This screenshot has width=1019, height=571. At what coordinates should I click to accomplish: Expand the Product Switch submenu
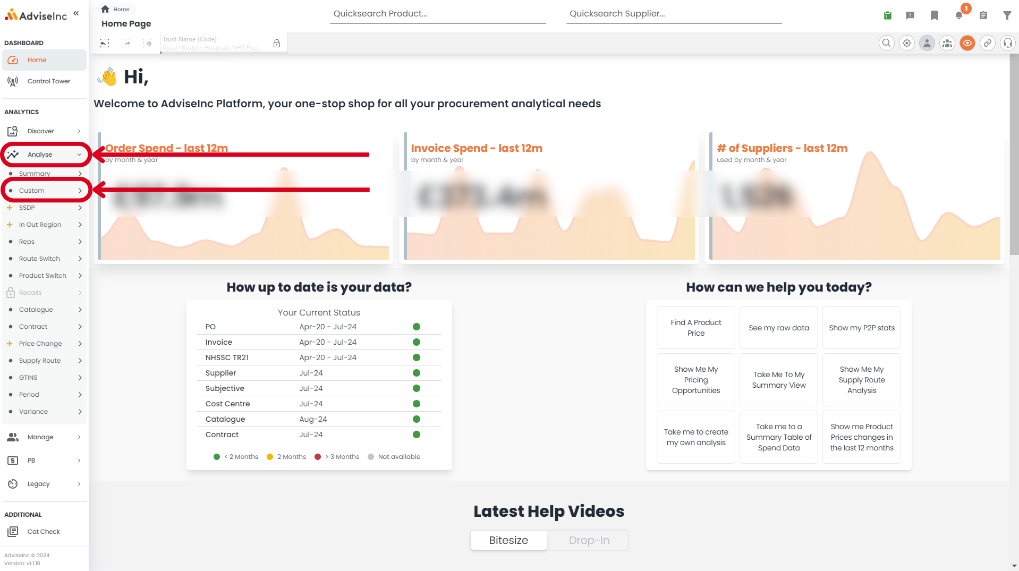point(44,276)
